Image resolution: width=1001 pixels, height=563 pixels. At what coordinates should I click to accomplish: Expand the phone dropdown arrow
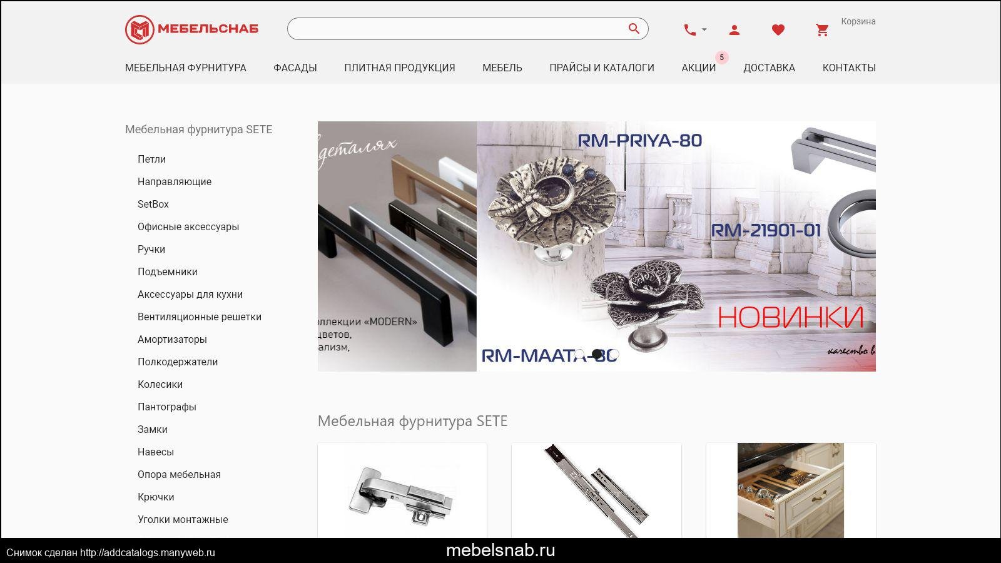point(704,29)
